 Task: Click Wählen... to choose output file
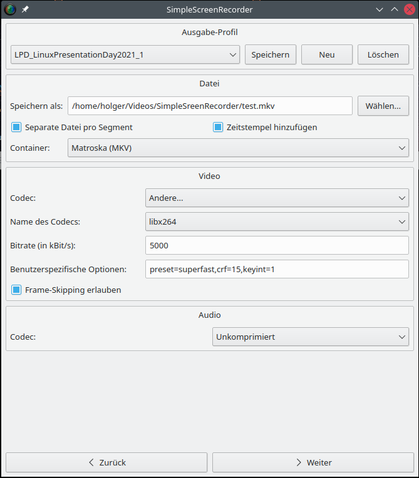click(x=383, y=106)
